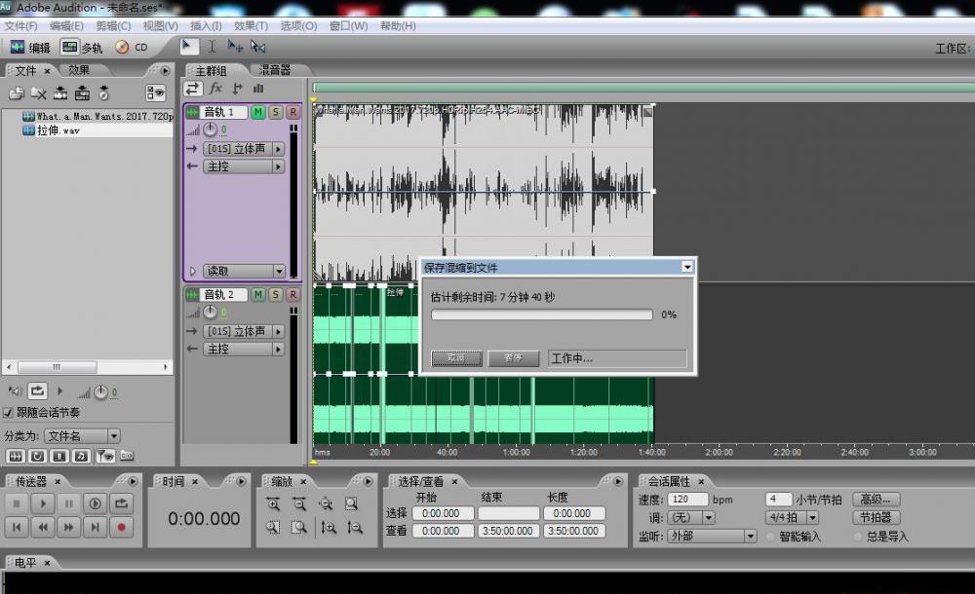Click Go to Beginning transport button

click(17, 528)
